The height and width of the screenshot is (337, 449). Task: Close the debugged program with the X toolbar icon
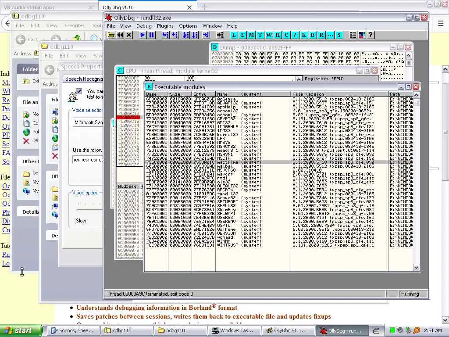(x=129, y=35)
